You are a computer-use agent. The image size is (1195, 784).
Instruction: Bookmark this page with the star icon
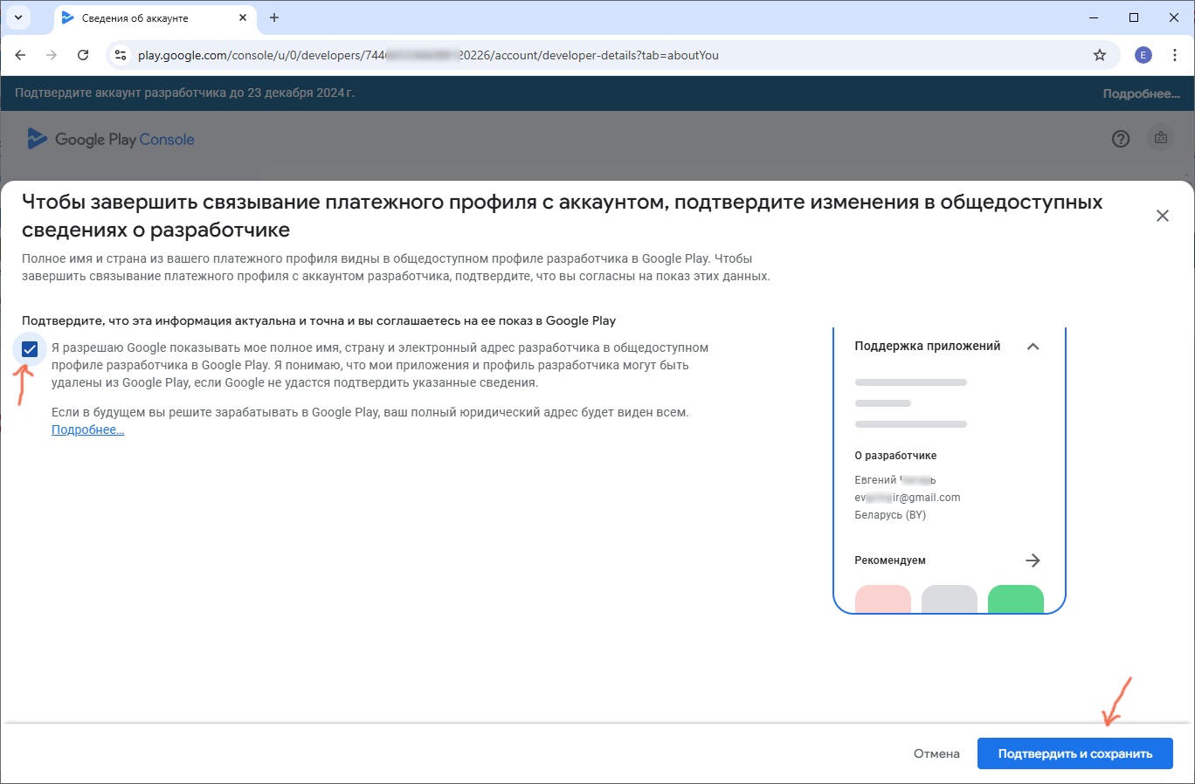click(1100, 55)
